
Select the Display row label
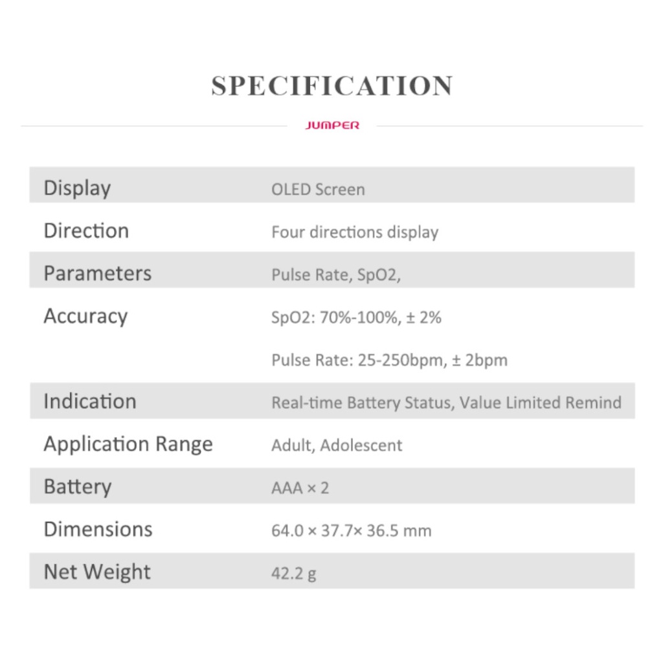tap(77, 188)
